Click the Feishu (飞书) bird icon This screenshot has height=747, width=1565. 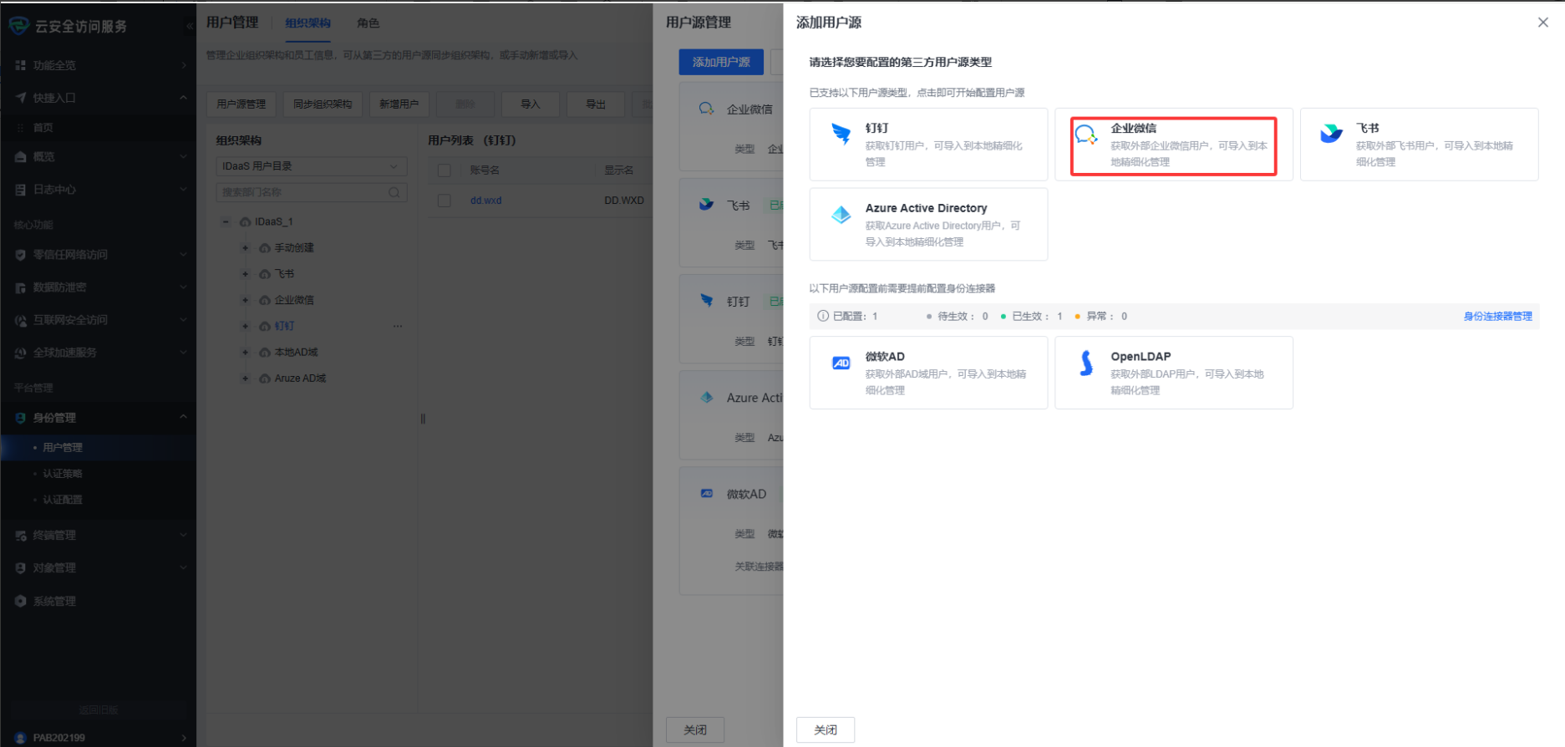click(1331, 134)
